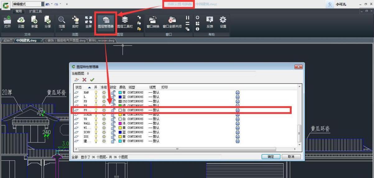374x178 pixels.
Task: Toggle freeze for ZXX layer
Action: point(104,137)
